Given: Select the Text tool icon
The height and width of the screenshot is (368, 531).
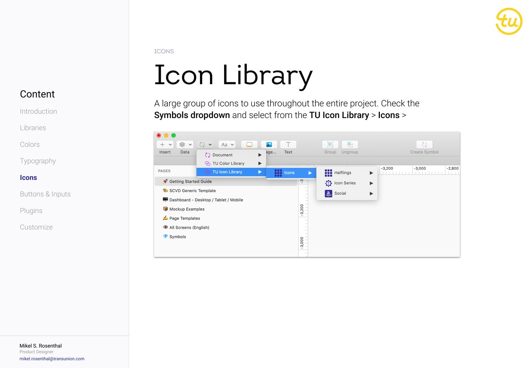Looking at the screenshot, I should (288, 145).
